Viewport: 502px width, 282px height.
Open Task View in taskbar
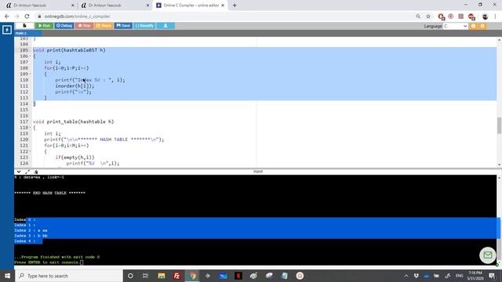point(145,276)
